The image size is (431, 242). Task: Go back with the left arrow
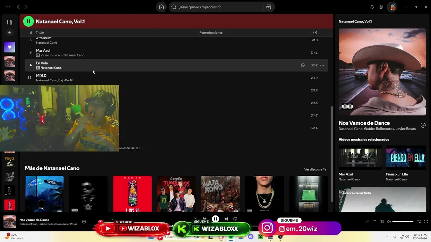pyautogui.click(x=19, y=7)
